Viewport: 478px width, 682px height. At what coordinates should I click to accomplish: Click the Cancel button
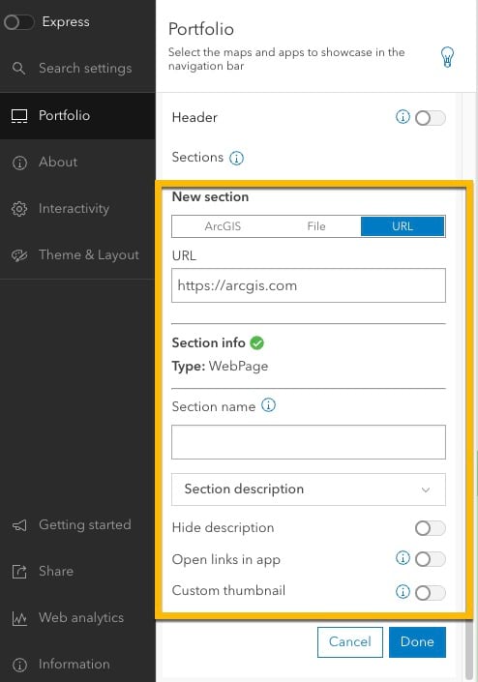pos(350,642)
